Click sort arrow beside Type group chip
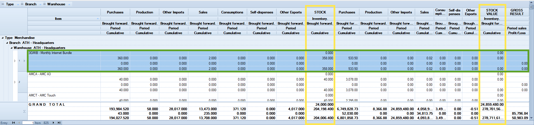 (18, 4)
